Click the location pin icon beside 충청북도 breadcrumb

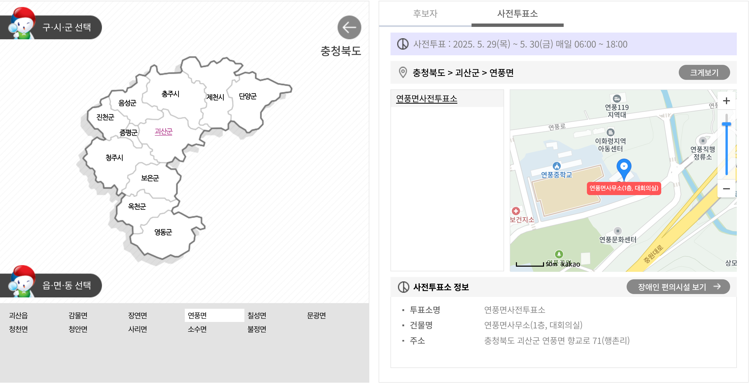coord(403,72)
